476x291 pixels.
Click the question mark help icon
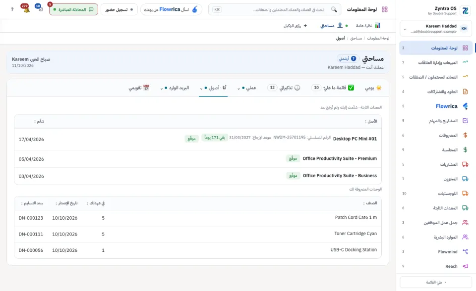(x=12, y=9)
